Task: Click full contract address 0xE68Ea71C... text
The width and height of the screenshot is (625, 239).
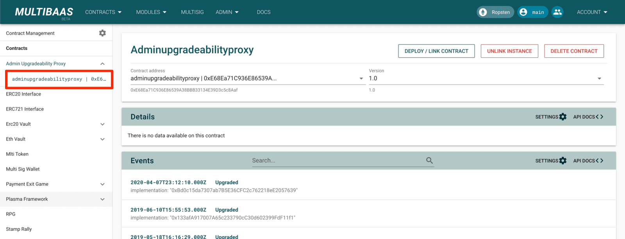Action: pos(184,90)
